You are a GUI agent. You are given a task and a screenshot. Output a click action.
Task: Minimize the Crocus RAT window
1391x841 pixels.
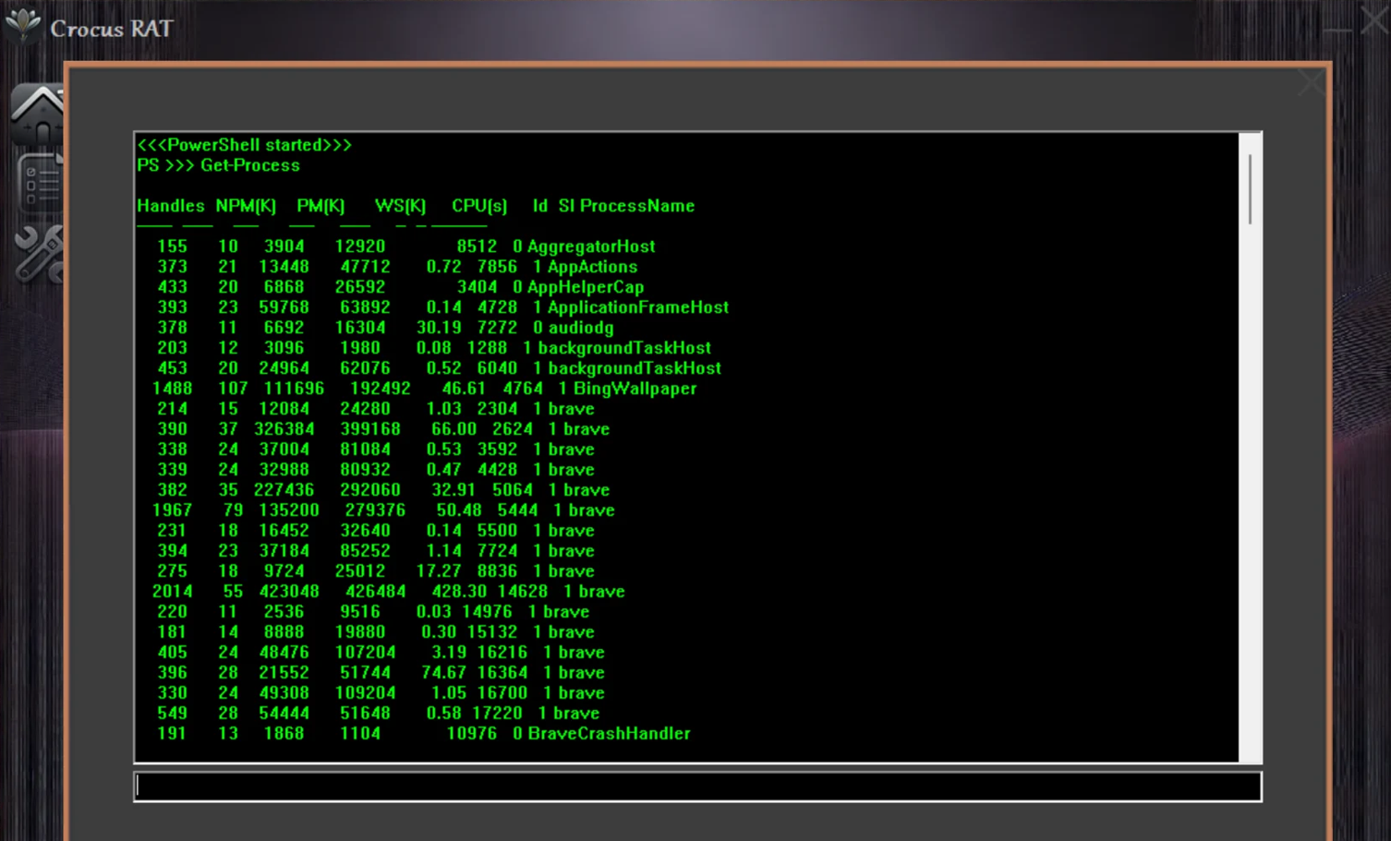[x=1337, y=30]
